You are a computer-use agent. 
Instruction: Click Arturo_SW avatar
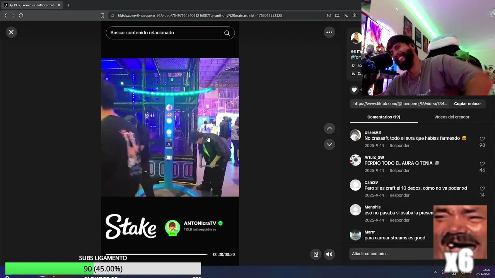tap(355, 160)
